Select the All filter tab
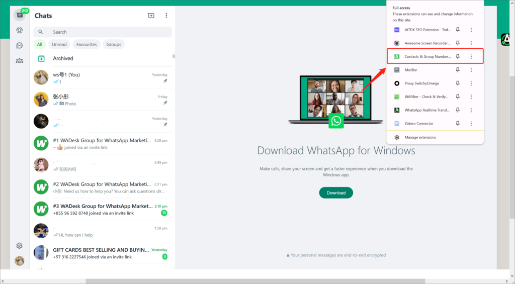 coord(39,44)
